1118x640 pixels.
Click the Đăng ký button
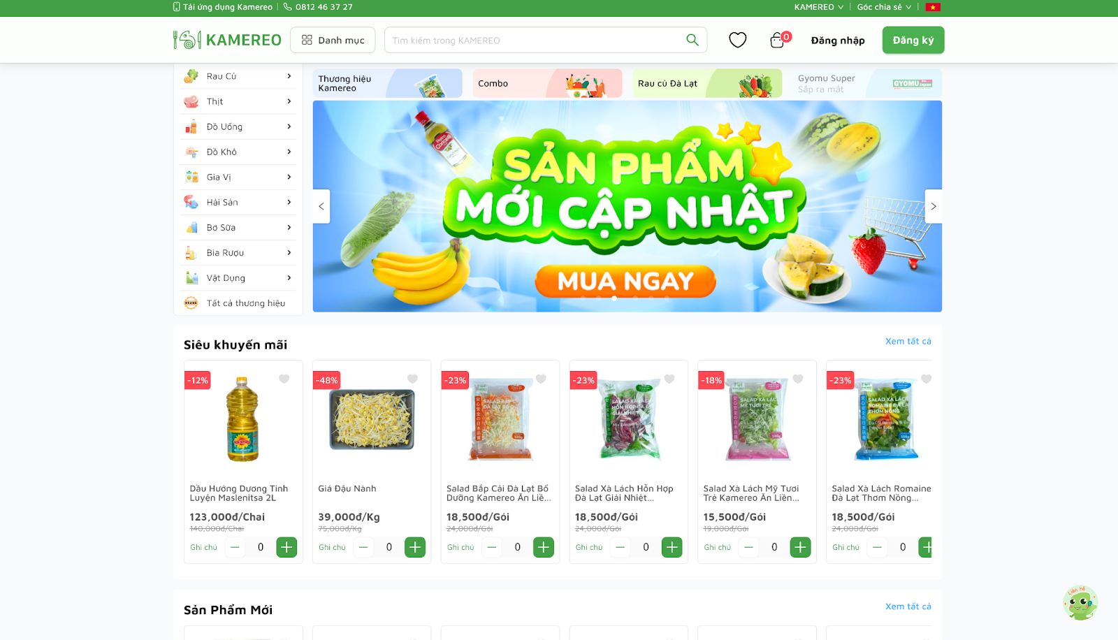tap(913, 40)
